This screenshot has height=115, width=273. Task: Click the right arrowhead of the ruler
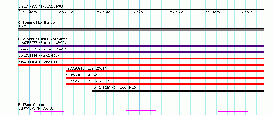pos(263,10)
